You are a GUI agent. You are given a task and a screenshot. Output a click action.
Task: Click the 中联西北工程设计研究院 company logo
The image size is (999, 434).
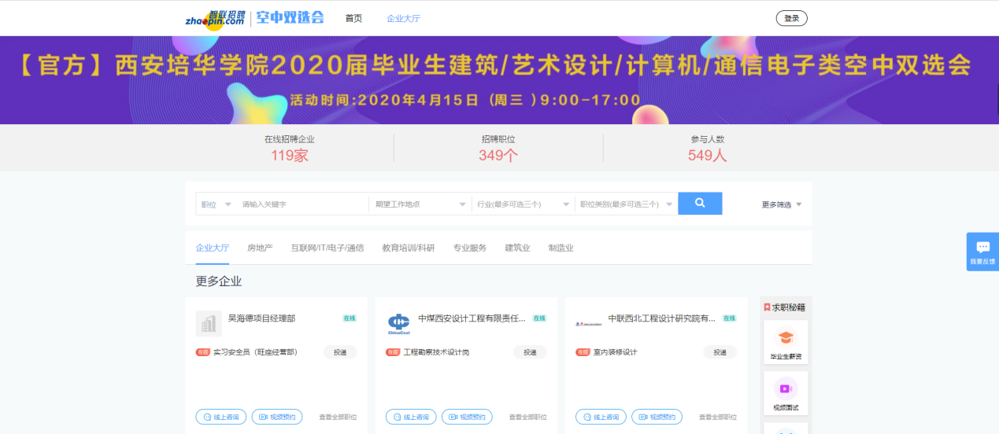coord(588,323)
